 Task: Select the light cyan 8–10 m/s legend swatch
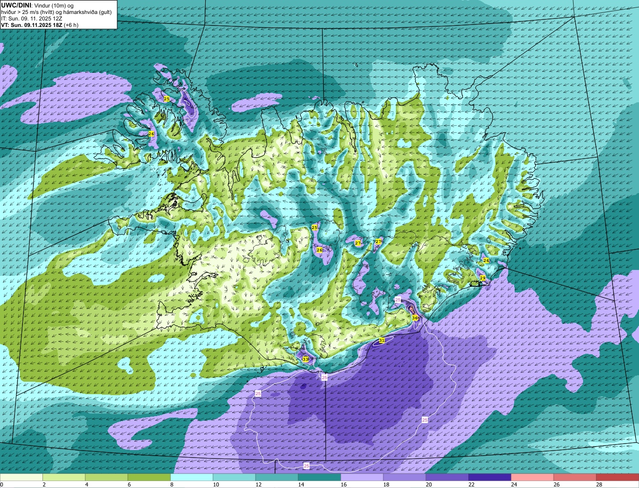192,478
